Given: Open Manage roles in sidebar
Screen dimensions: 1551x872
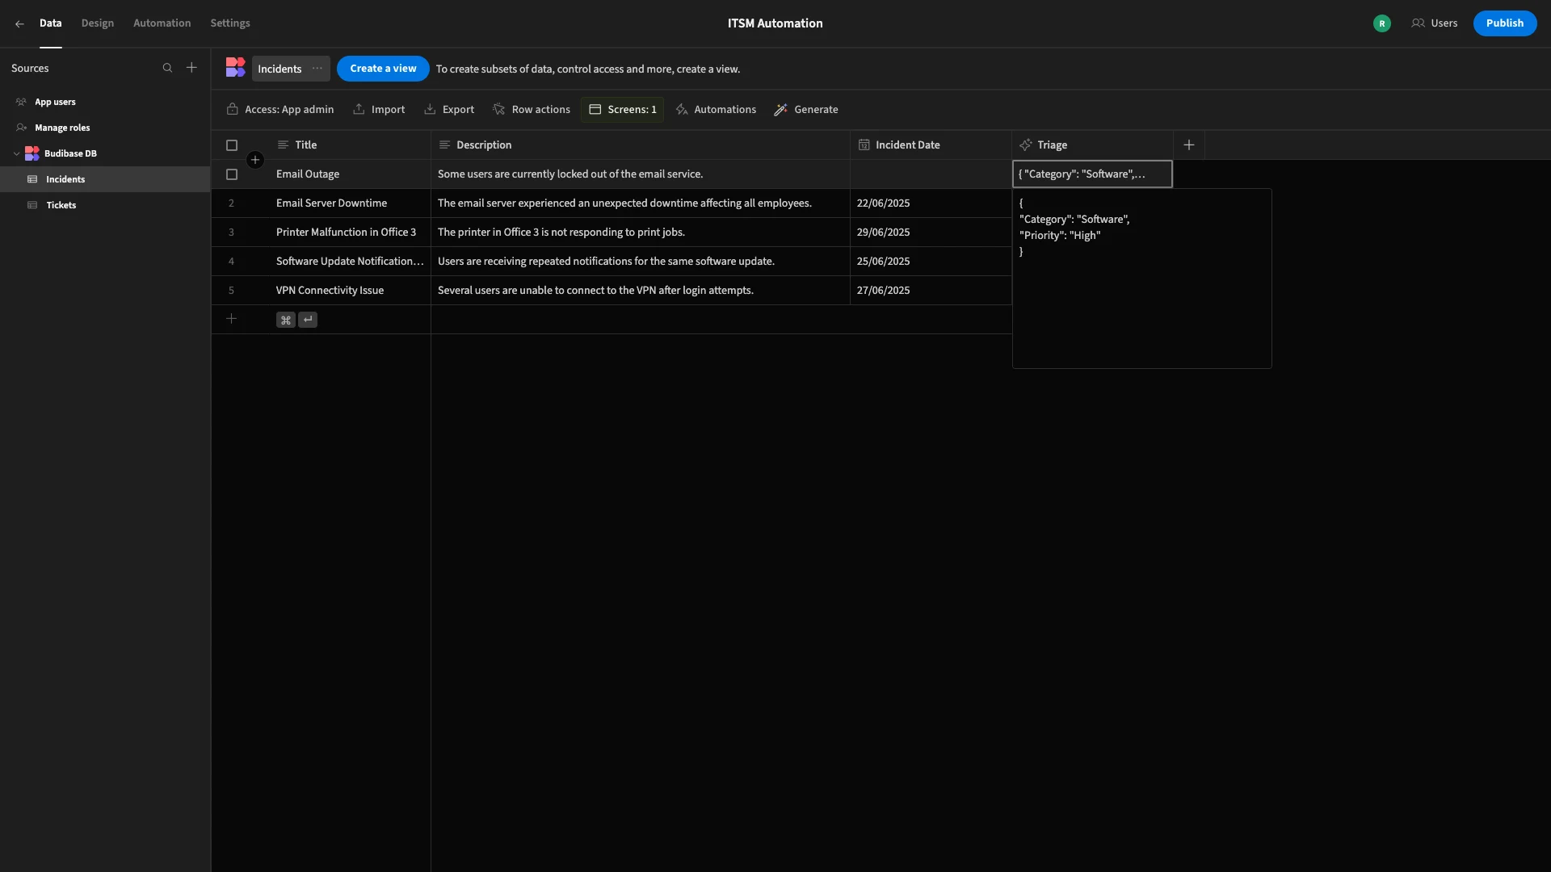Looking at the screenshot, I should click(x=105, y=128).
